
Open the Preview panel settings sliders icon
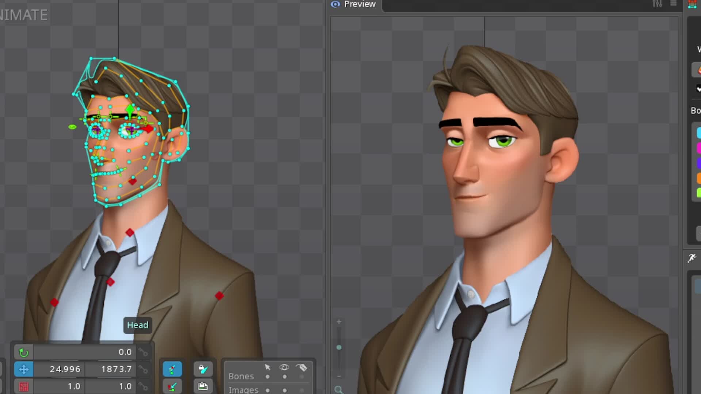click(657, 4)
